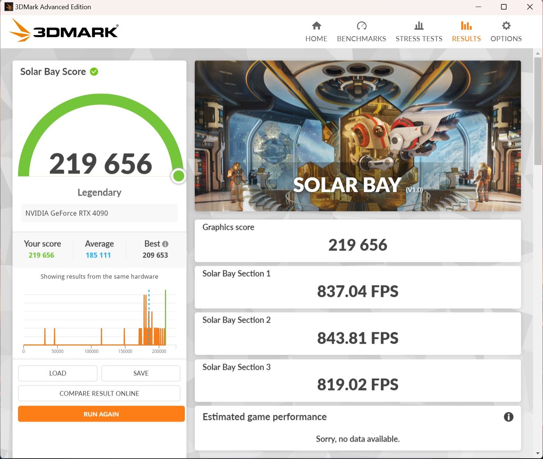Select the HOME menu label
543x459 pixels.
tap(316, 39)
